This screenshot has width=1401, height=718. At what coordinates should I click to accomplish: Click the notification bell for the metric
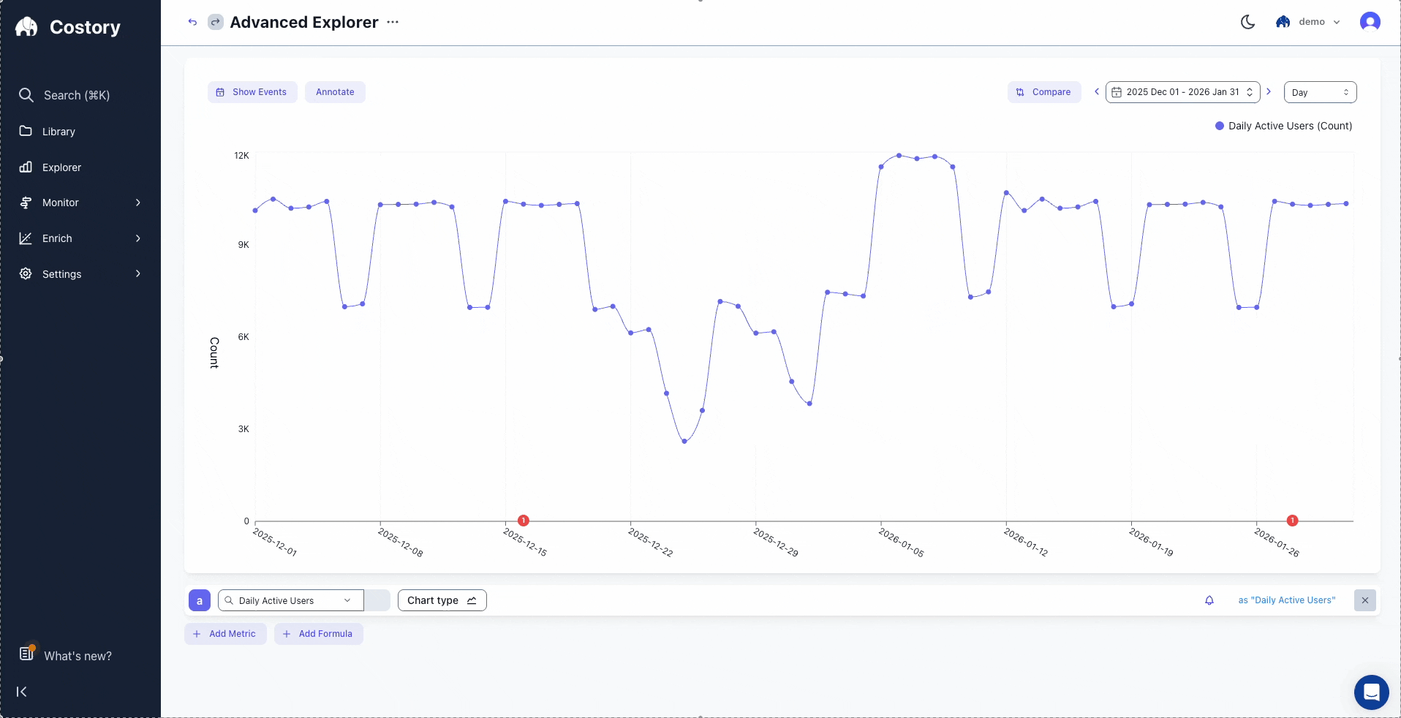(1209, 600)
